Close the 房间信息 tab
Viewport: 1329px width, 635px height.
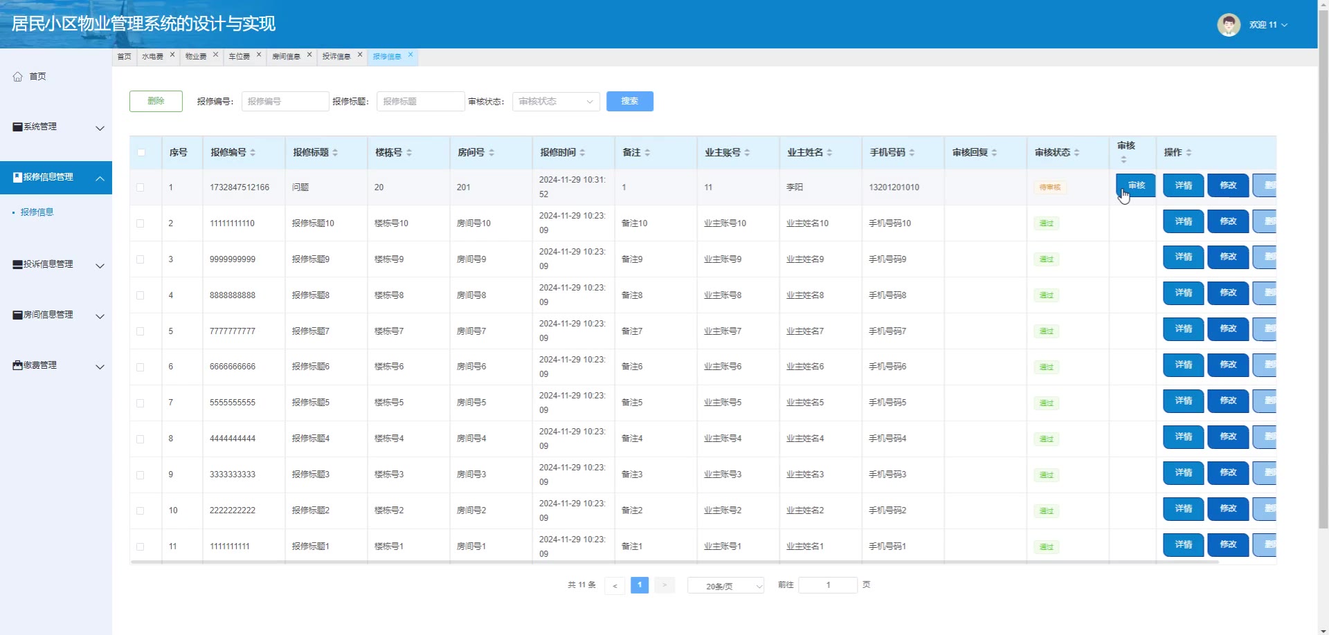coord(309,55)
